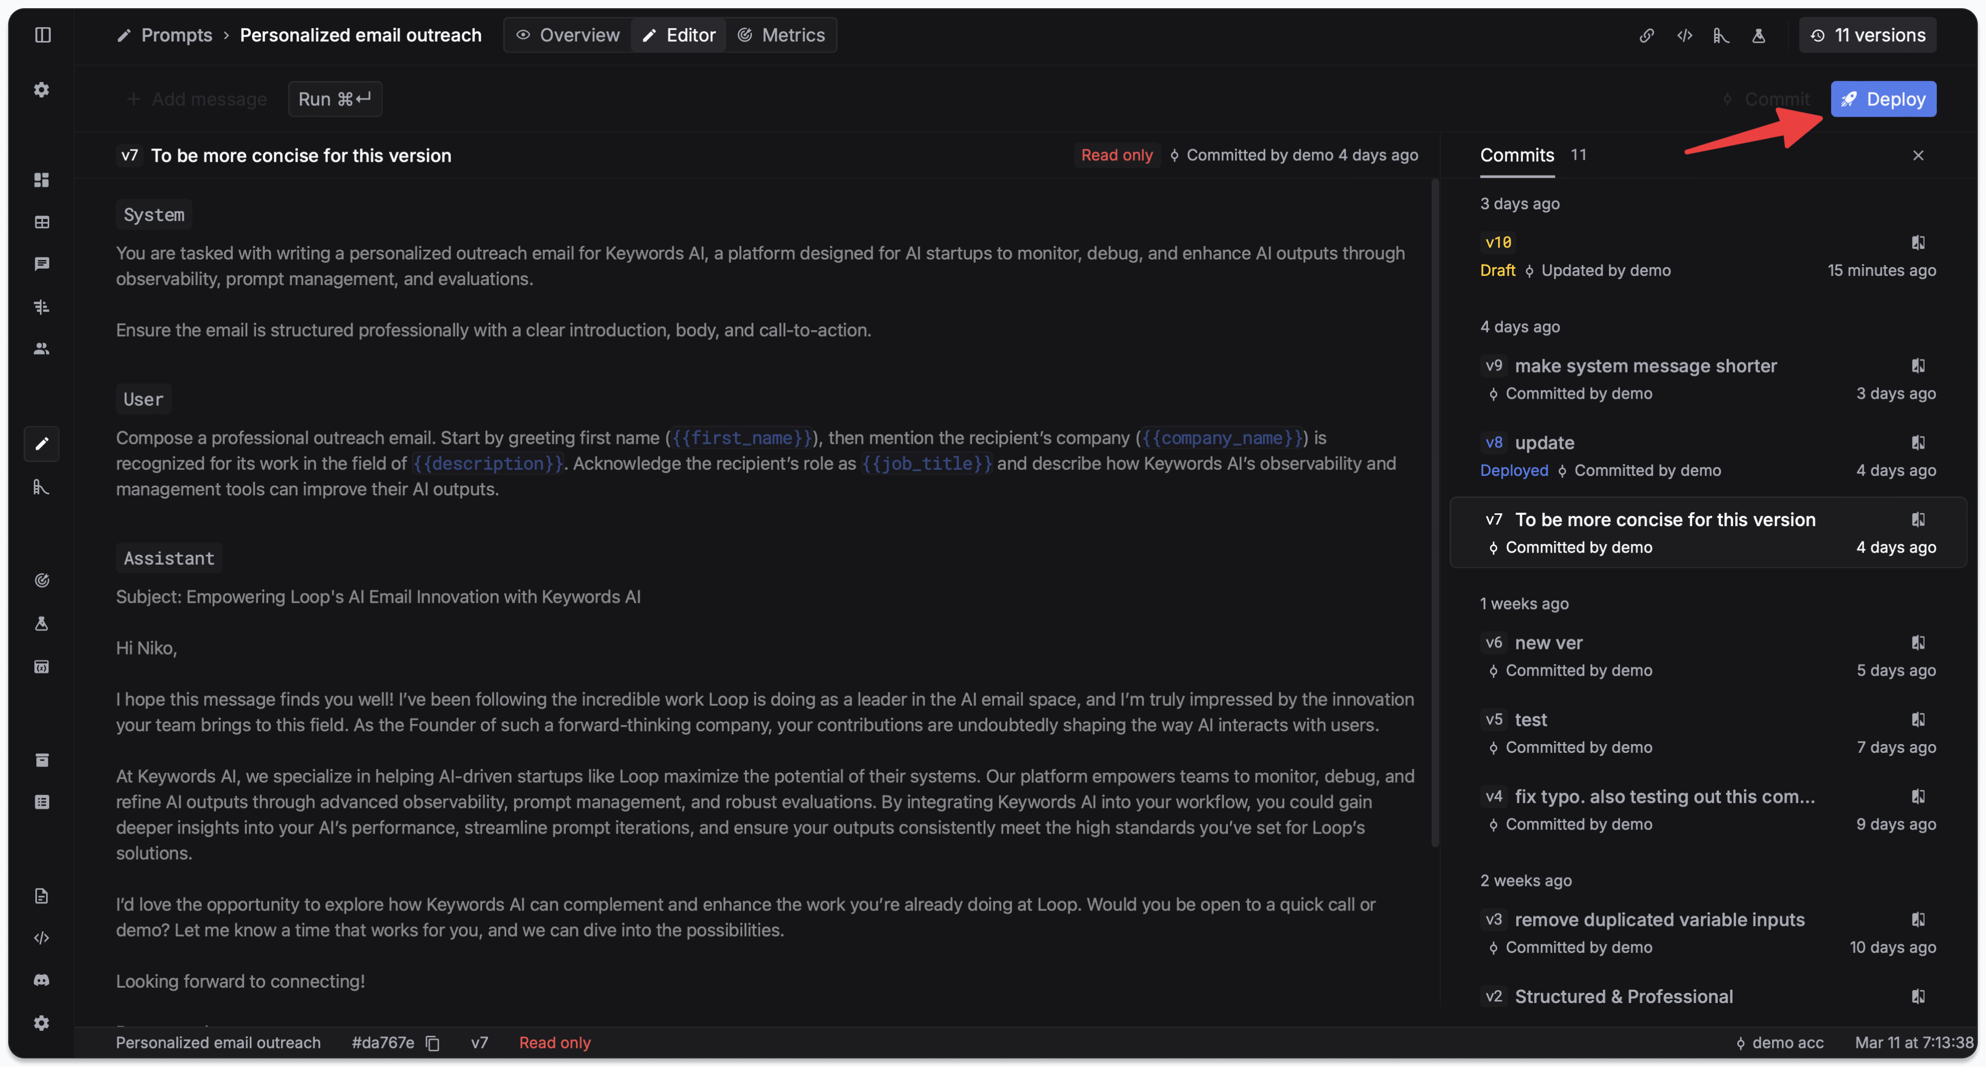Select the highlighted pencil Prompts icon in sidebar
This screenshot has width=1986, height=1067.
[x=41, y=443]
